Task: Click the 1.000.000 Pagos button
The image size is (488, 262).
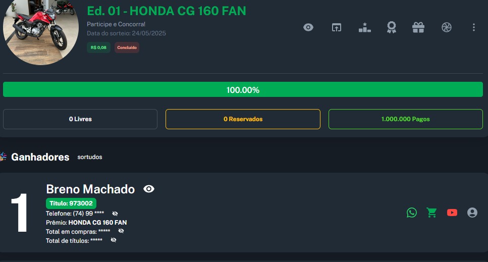Action: 405,119
